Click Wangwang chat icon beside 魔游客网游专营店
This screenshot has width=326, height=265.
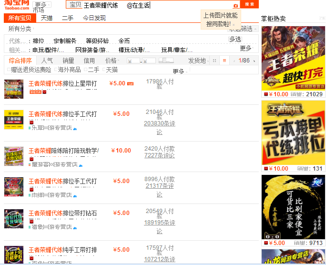[x=81, y=165]
